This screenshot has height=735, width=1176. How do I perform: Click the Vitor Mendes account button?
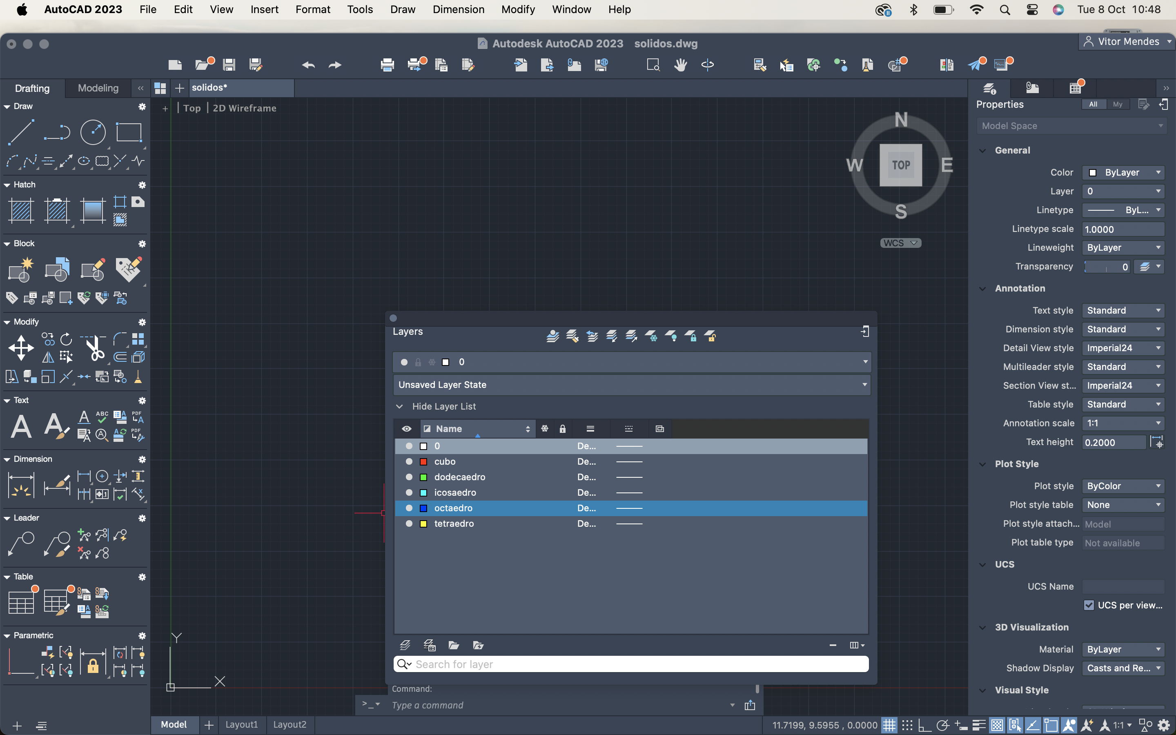pyautogui.click(x=1127, y=42)
